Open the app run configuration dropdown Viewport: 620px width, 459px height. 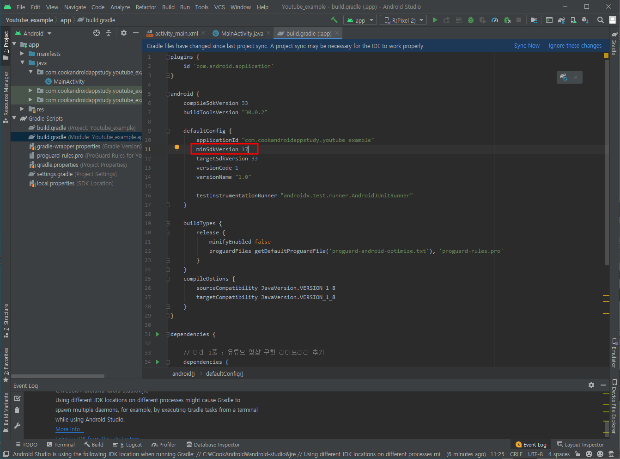(361, 20)
